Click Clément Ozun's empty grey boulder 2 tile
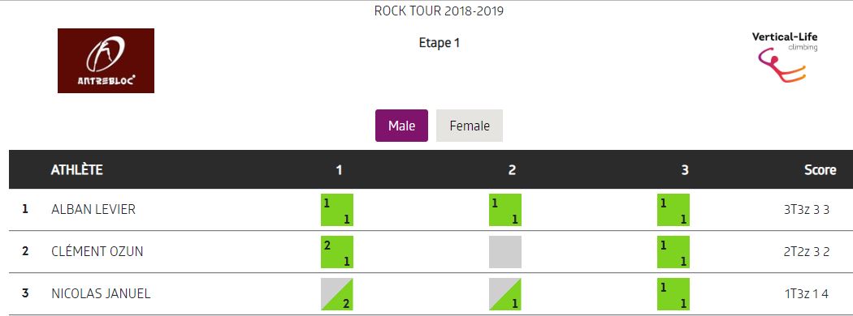 point(504,252)
